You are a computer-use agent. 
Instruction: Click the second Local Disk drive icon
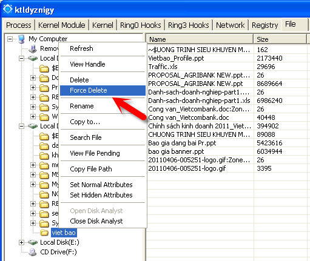tap(33, 126)
